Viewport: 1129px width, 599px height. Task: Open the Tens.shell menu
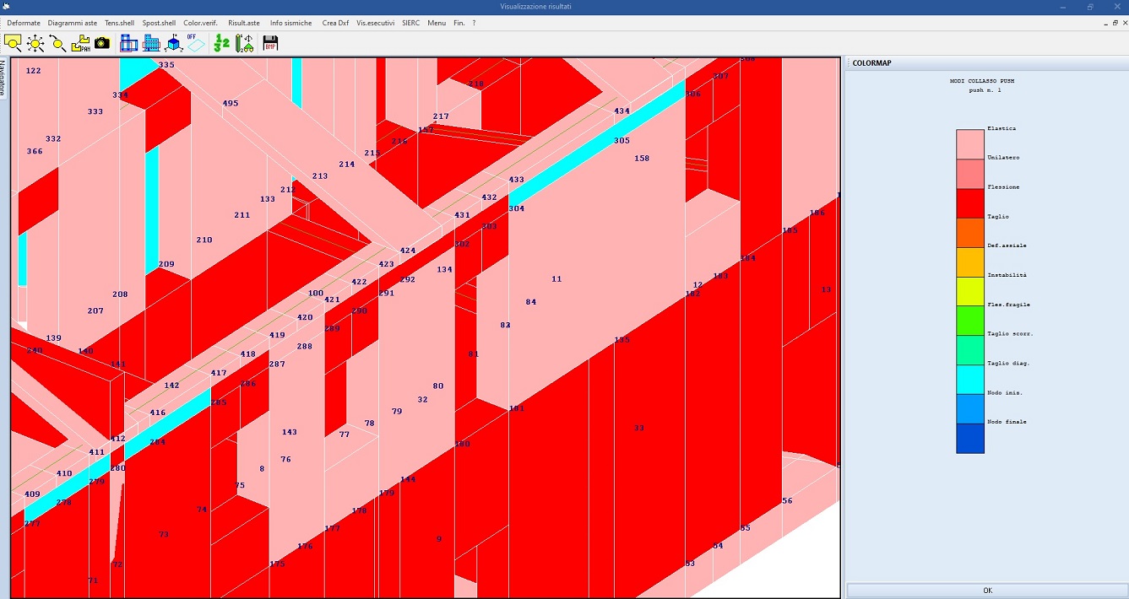pyautogui.click(x=120, y=23)
